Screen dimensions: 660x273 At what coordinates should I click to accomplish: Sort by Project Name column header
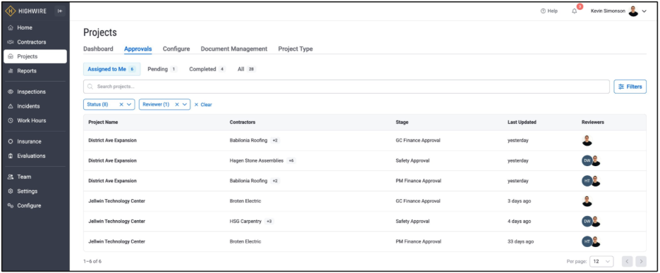click(103, 122)
